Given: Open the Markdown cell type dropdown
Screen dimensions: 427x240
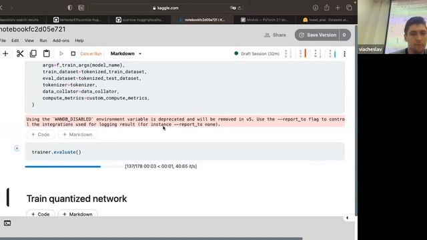Looking at the screenshot, I should (x=126, y=53).
